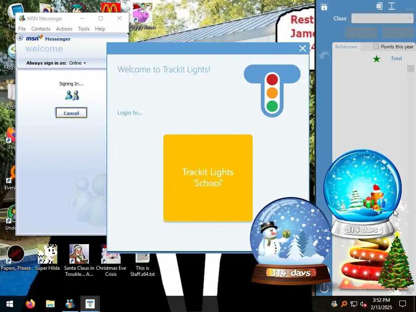Open MSN Messenger Actions menu
This screenshot has width=416, height=312.
[x=64, y=29]
